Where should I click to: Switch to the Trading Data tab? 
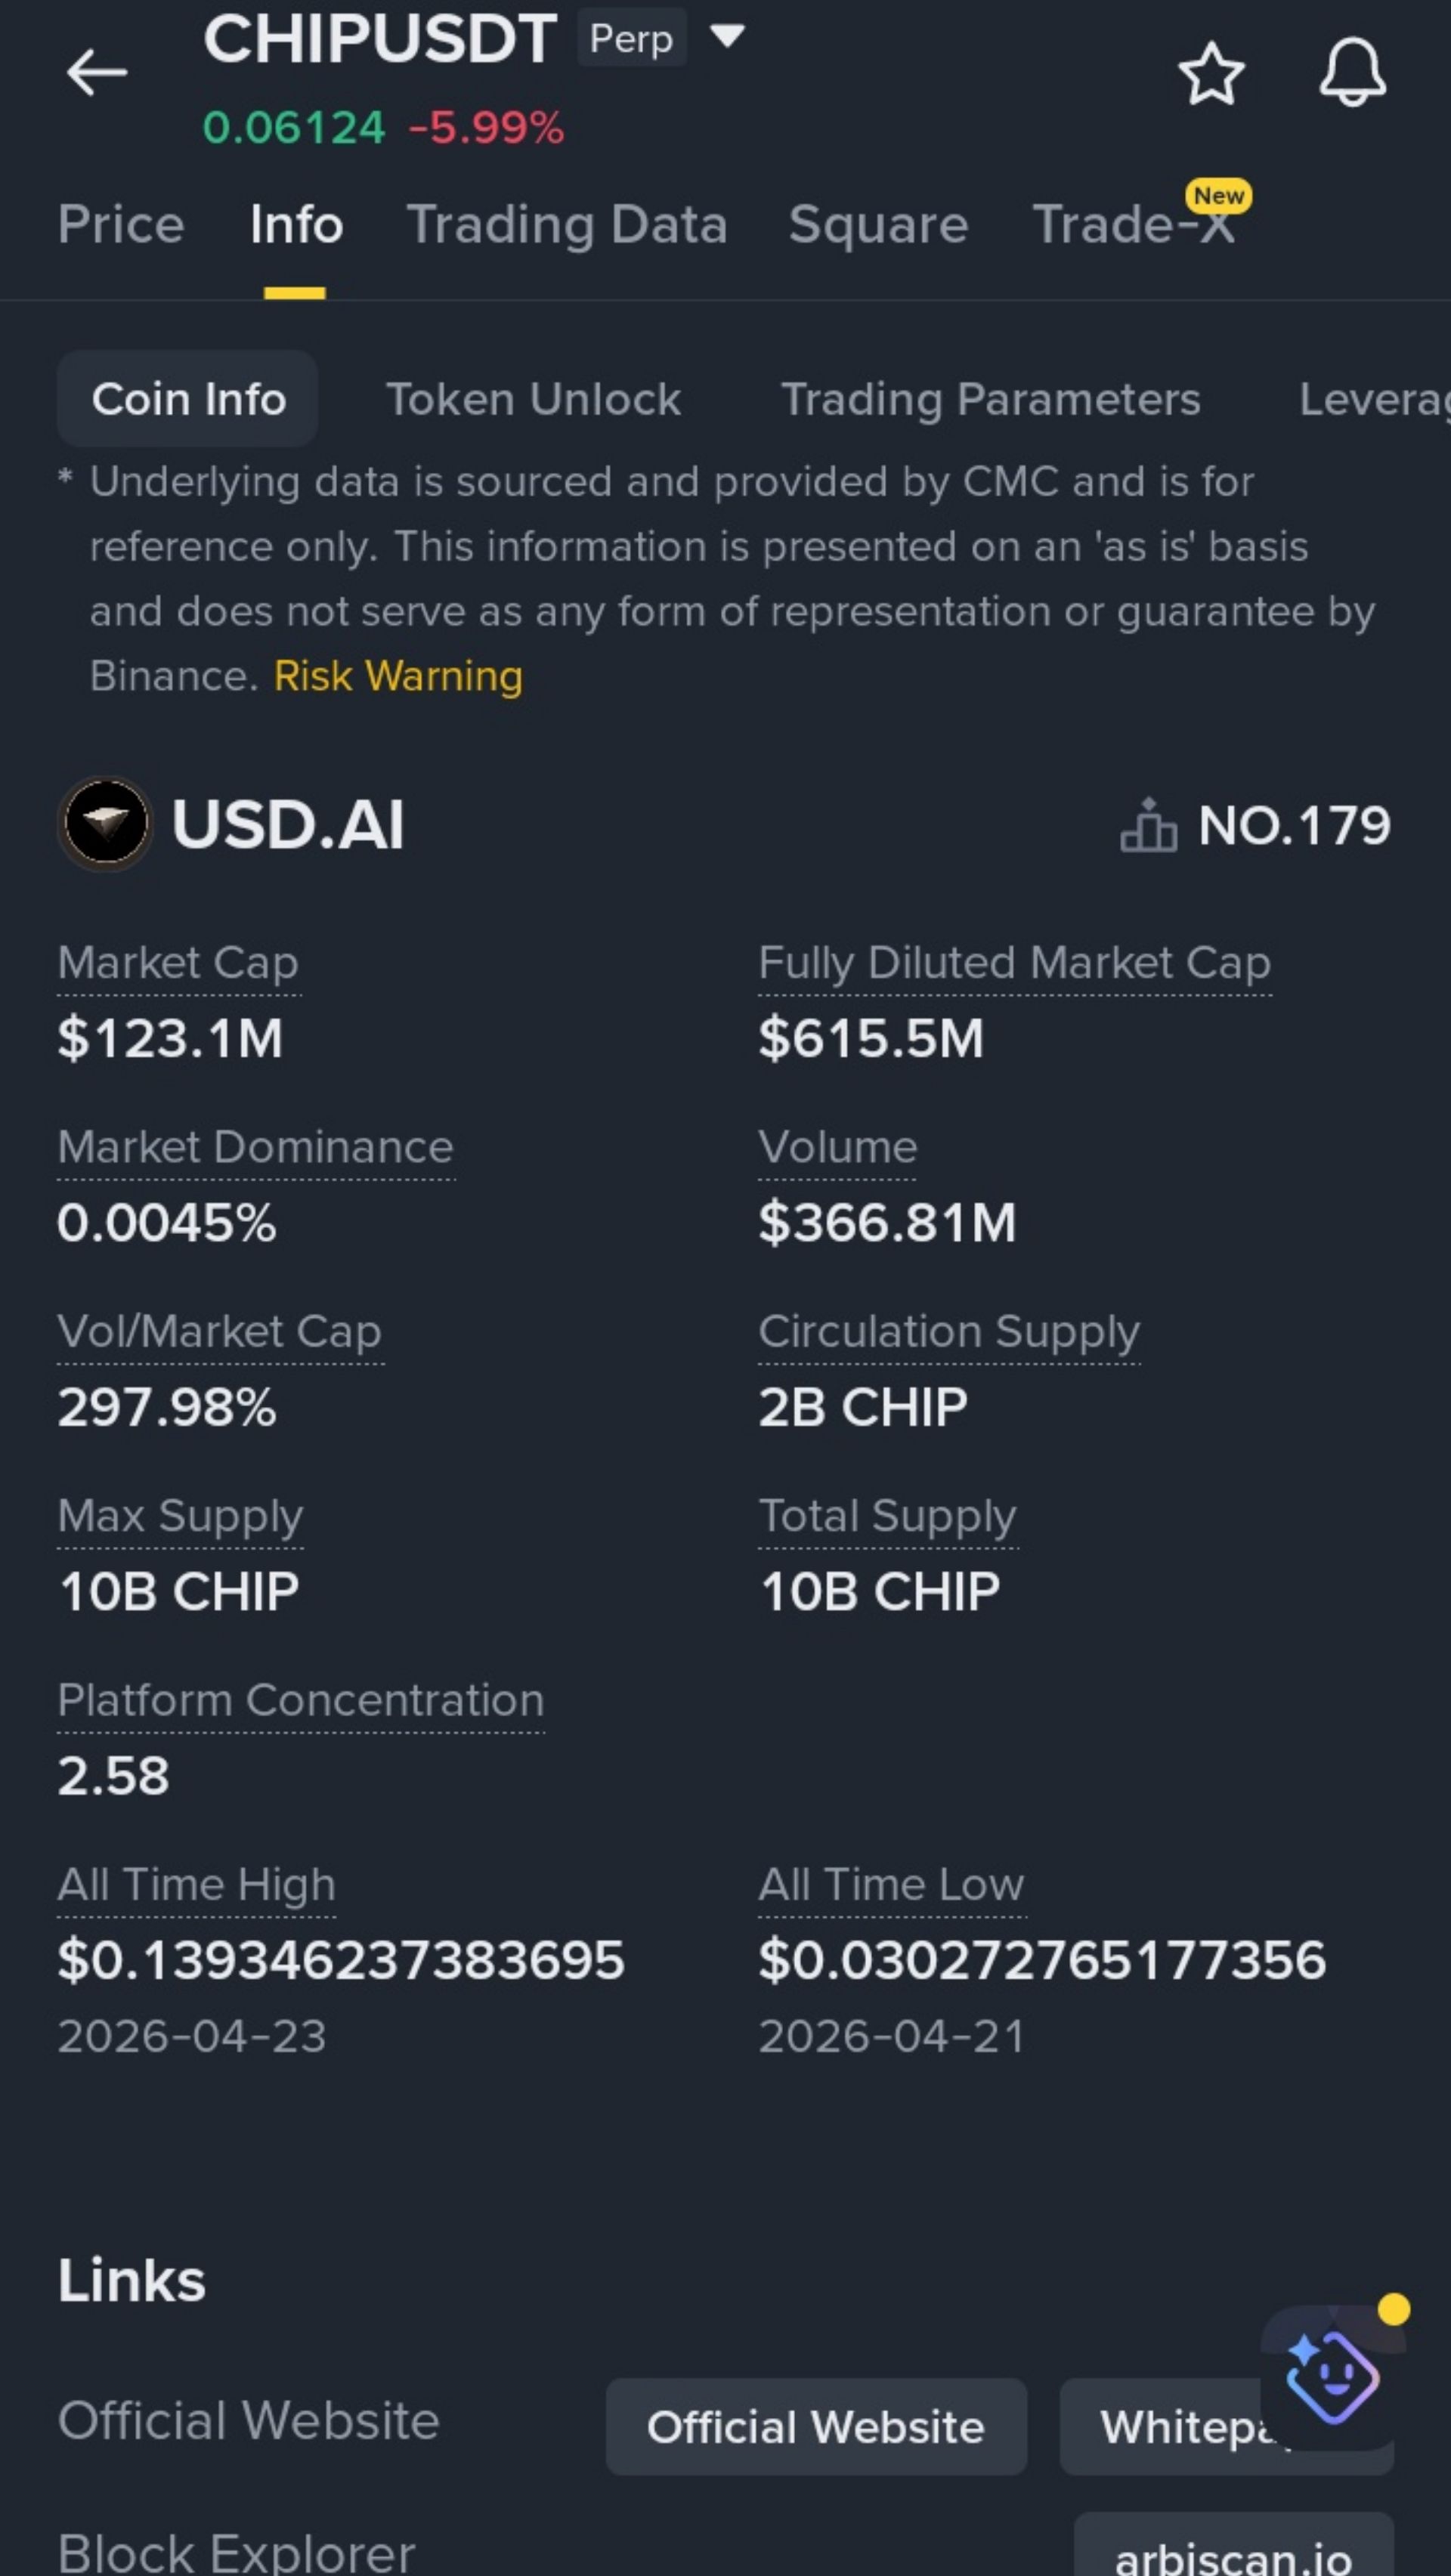(567, 224)
